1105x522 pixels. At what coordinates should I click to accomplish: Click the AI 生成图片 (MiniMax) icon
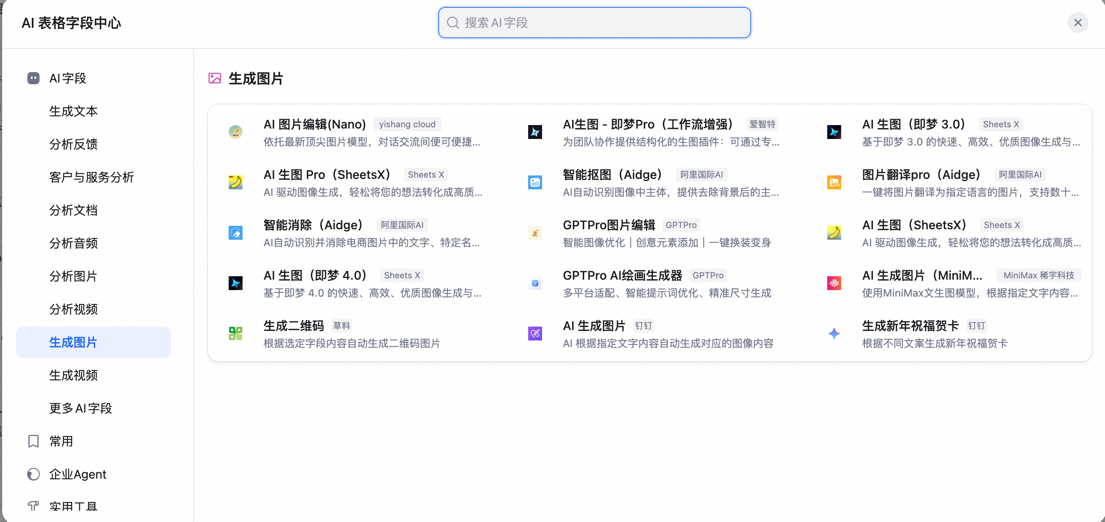tap(834, 283)
